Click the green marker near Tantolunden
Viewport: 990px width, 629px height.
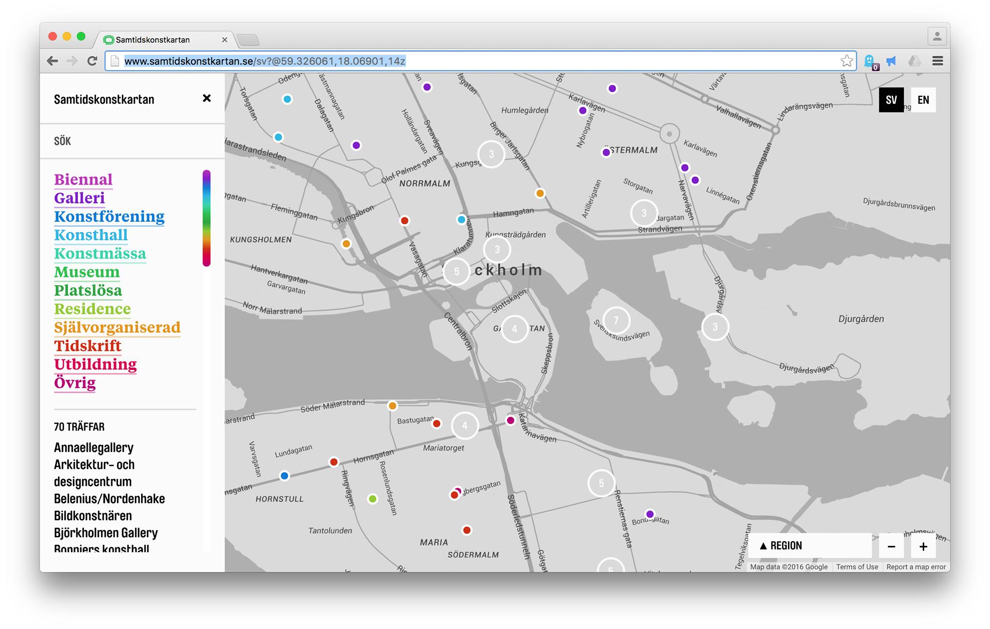(372, 499)
